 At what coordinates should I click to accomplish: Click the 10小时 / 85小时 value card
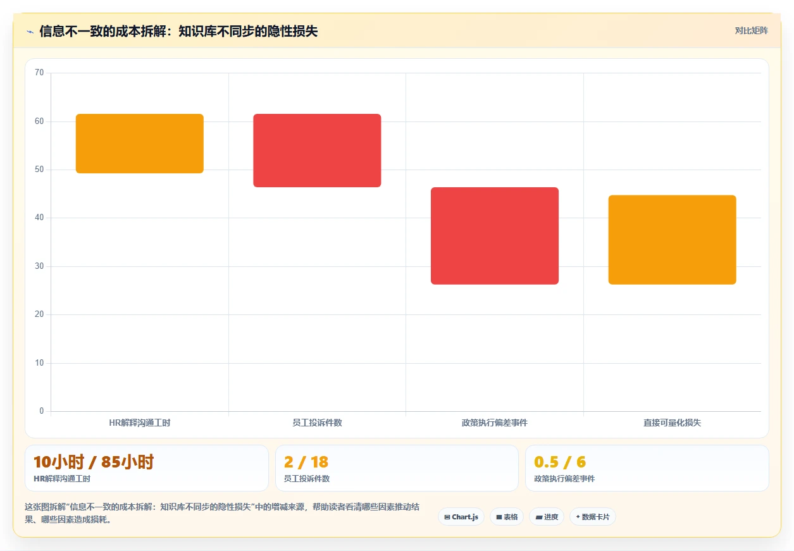(x=147, y=468)
